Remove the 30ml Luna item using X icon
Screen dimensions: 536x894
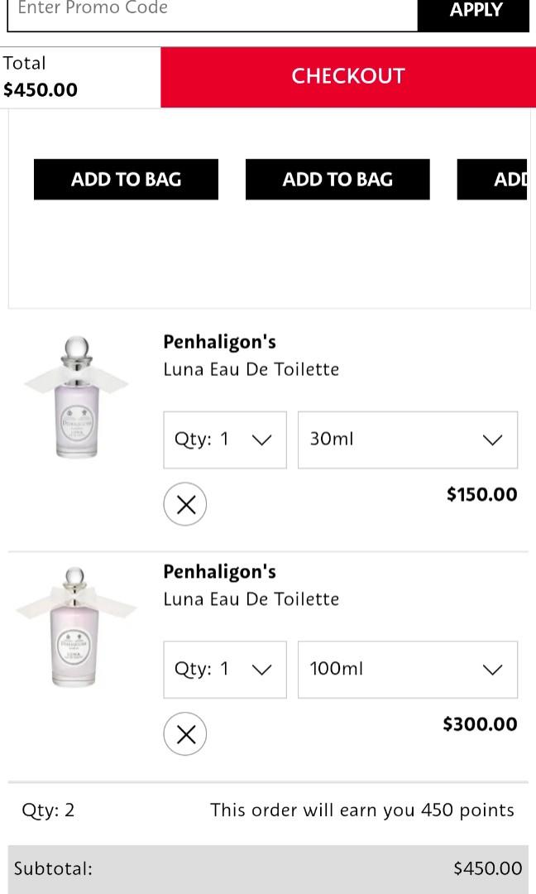[185, 504]
